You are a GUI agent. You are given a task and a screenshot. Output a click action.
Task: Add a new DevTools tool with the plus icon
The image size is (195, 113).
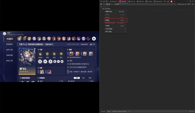click(x=174, y=2)
